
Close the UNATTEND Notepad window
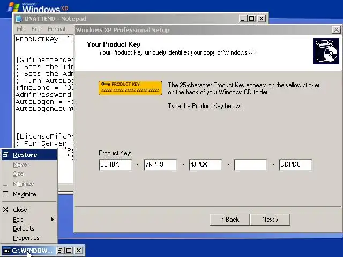point(262,19)
